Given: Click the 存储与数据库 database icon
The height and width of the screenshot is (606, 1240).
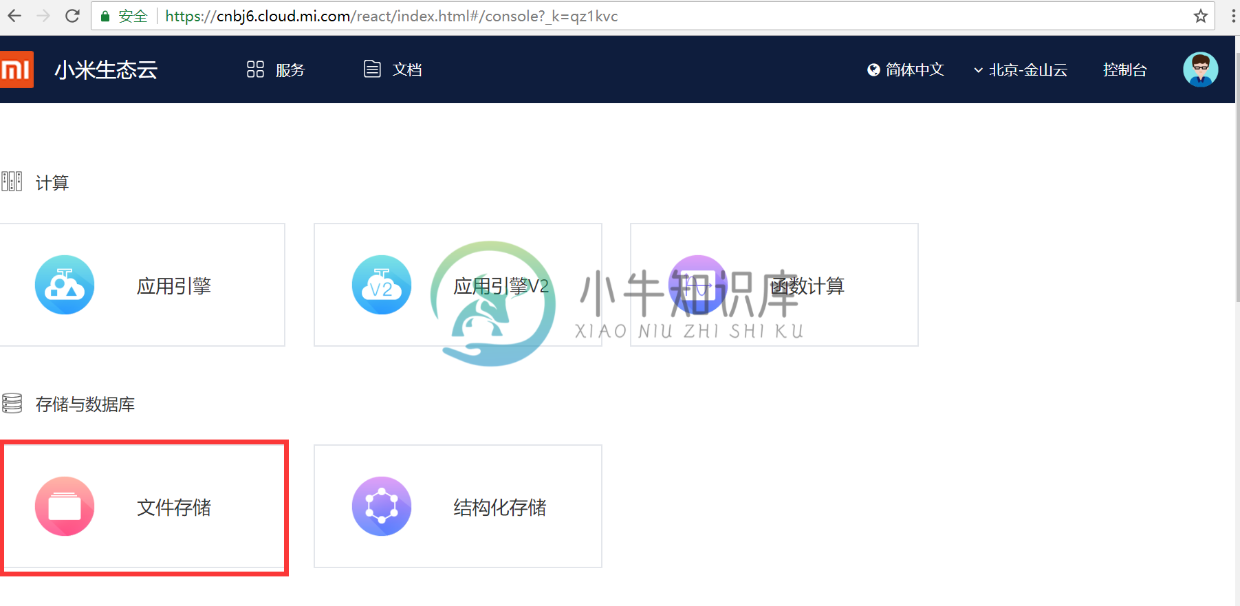Looking at the screenshot, I should [12, 403].
